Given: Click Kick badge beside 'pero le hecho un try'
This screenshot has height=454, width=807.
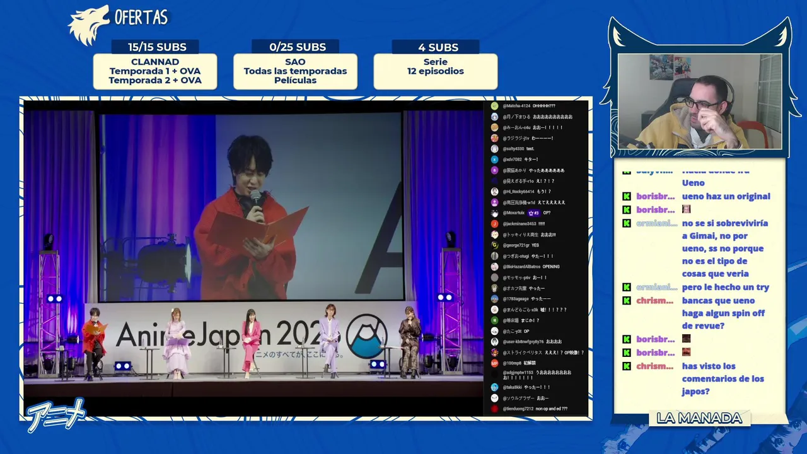Looking at the screenshot, I should [627, 287].
